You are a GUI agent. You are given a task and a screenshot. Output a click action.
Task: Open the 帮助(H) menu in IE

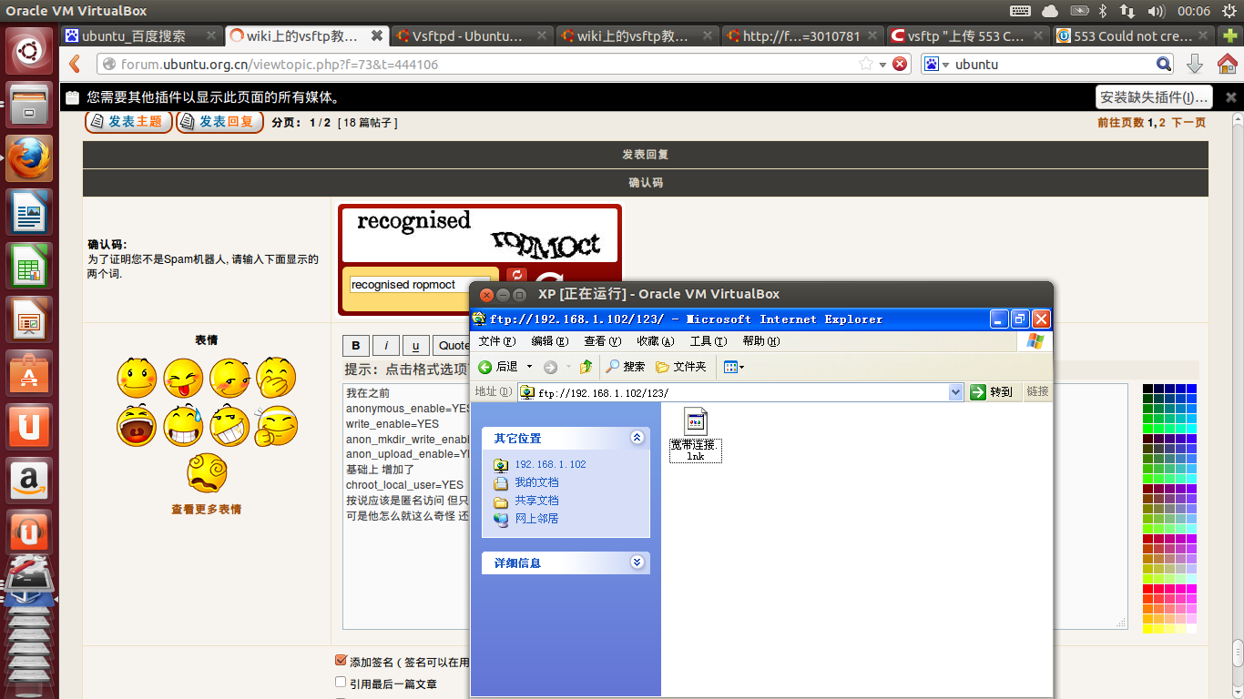[x=760, y=341]
